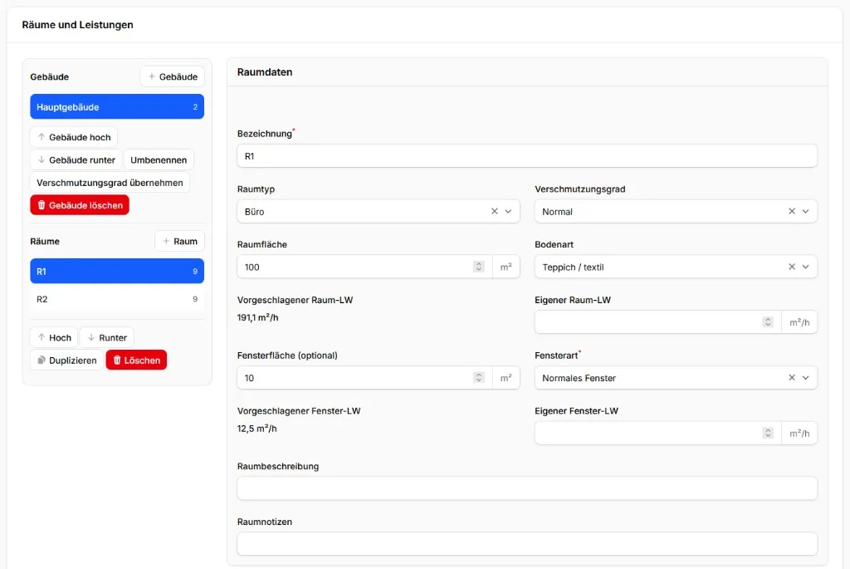Viewport: 850px width, 569px height.
Task: Move building down with Gebäude runter
Action: tap(76, 160)
